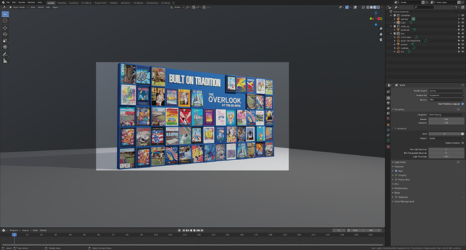The width and height of the screenshot is (466, 250).
Task: Toggle the Hair checkbox
Action: tap(396, 170)
